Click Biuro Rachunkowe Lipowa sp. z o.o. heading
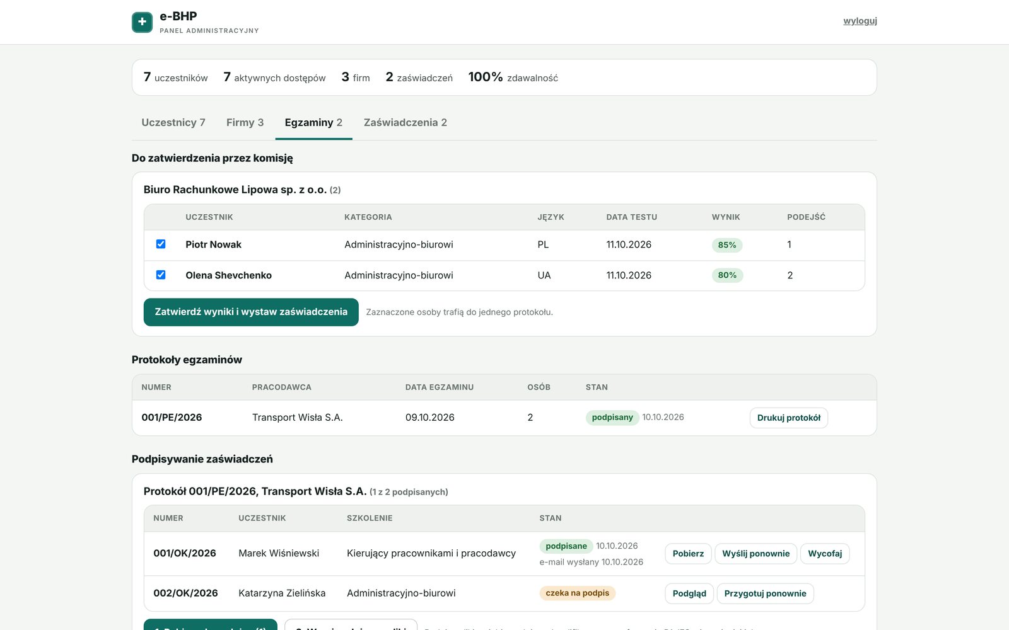Screen dimensions: 1009x630 click(235, 190)
